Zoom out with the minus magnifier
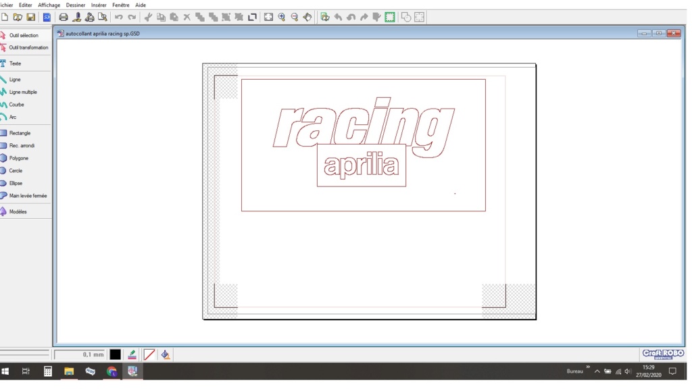 (295, 17)
